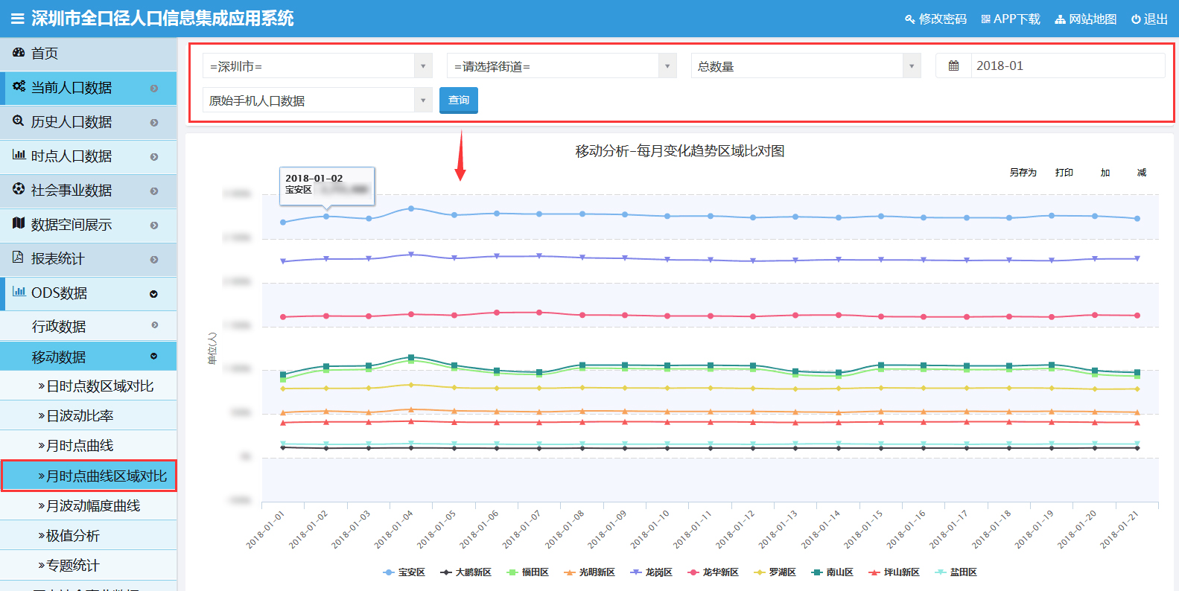Click the 数据空间展示 map icon
1179x591 pixels.
[19, 223]
